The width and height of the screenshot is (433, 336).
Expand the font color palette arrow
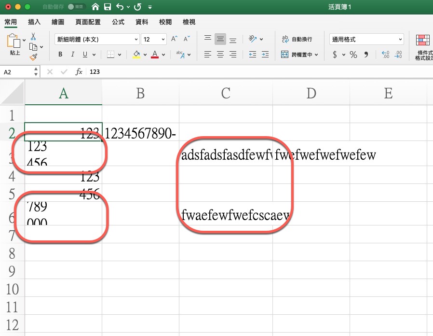(163, 55)
